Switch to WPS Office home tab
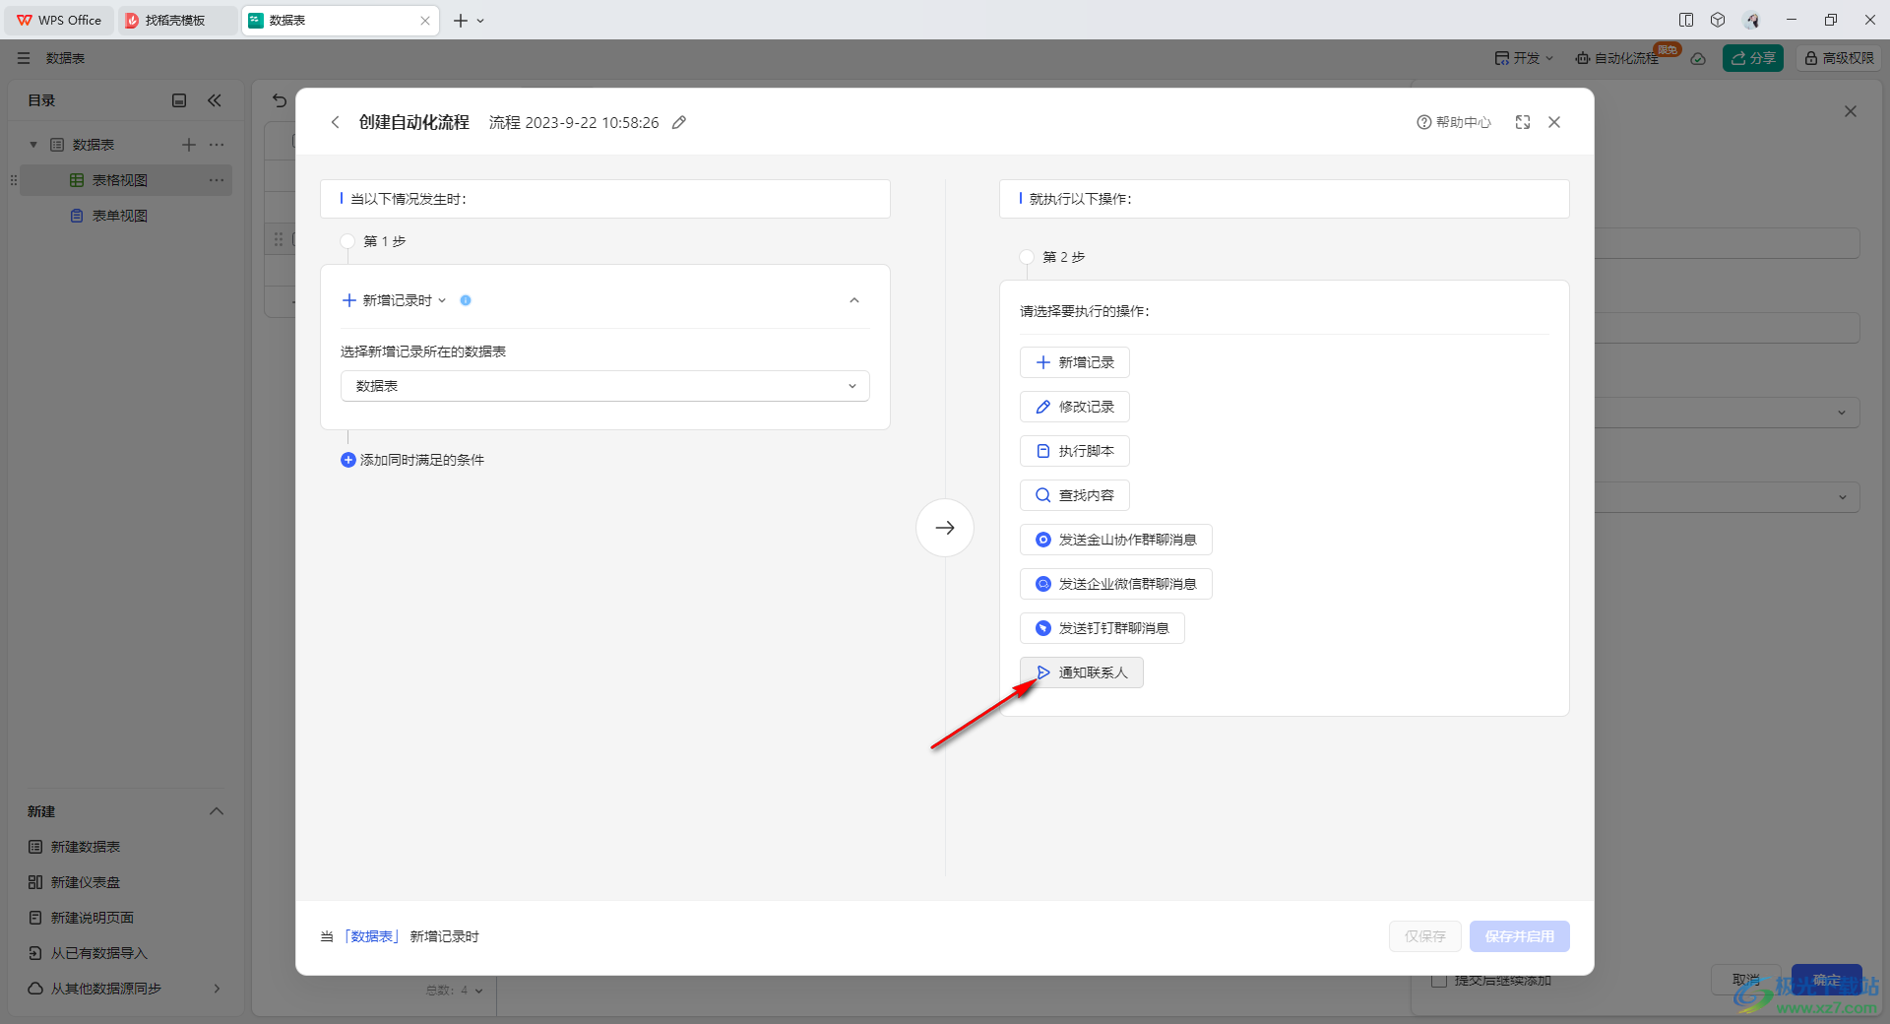 59,20
